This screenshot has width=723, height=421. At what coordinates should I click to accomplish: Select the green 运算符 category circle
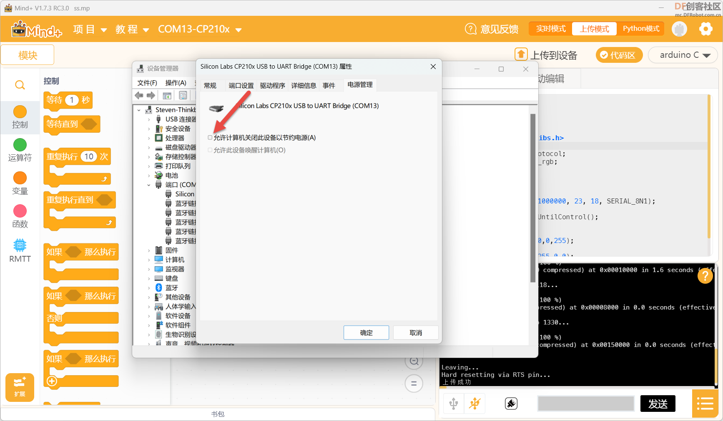pyautogui.click(x=20, y=145)
